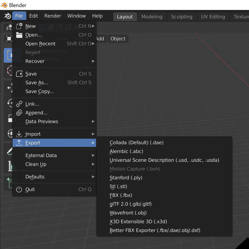Select Defaults menu entry
The width and height of the screenshot is (249, 249).
click(x=54, y=177)
